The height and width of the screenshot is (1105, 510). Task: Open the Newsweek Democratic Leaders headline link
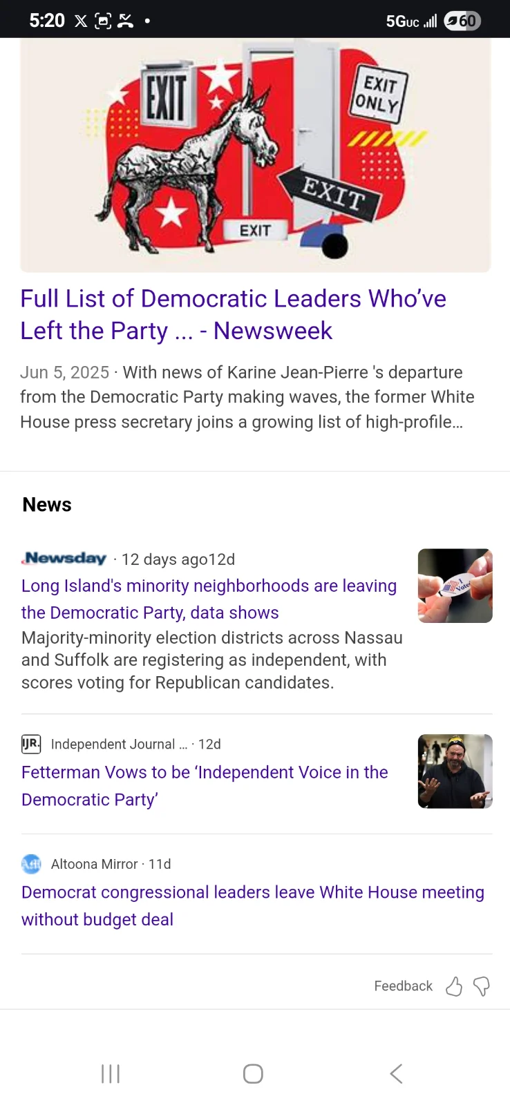[233, 314]
